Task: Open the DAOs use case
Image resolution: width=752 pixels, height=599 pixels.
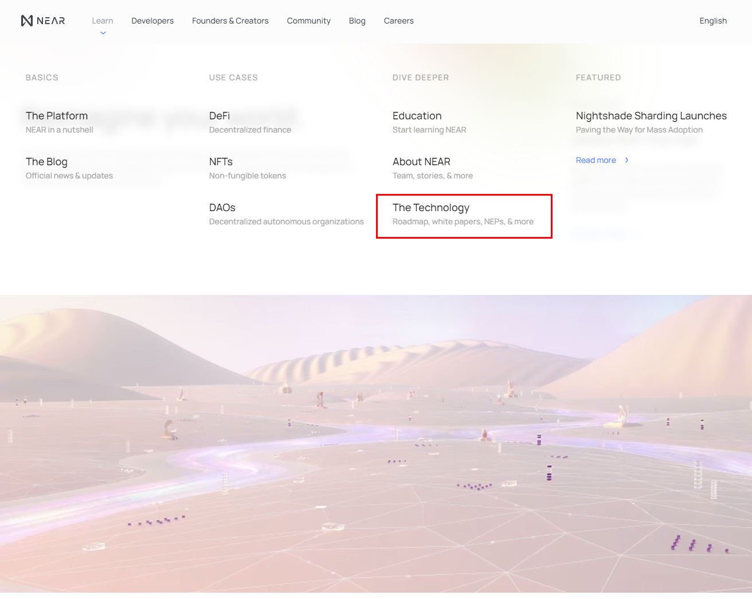Action: [x=222, y=208]
